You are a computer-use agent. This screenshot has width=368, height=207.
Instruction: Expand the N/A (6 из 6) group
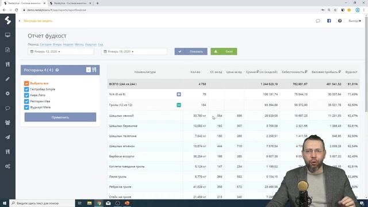179,94
